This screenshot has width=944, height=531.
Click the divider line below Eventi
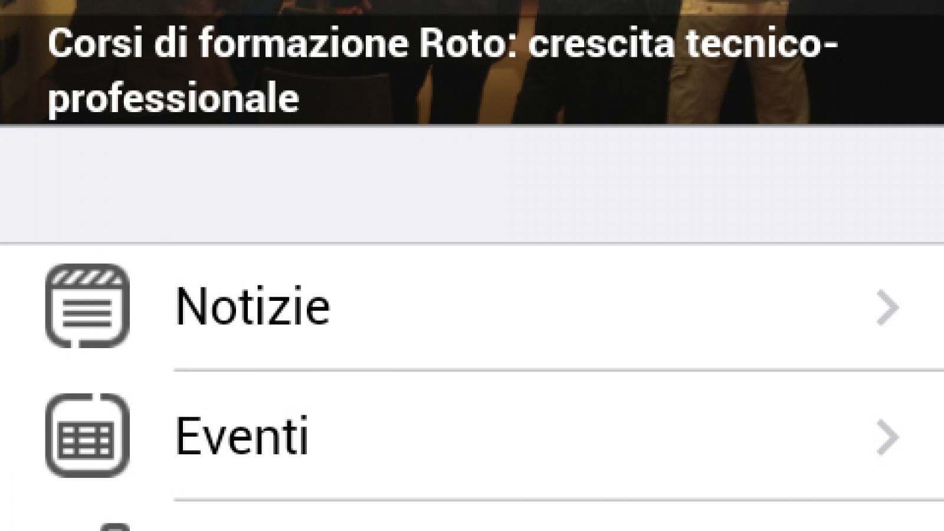click(559, 500)
